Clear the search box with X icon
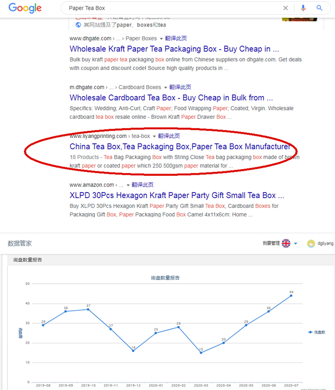This screenshot has width=335, height=390. point(286,8)
